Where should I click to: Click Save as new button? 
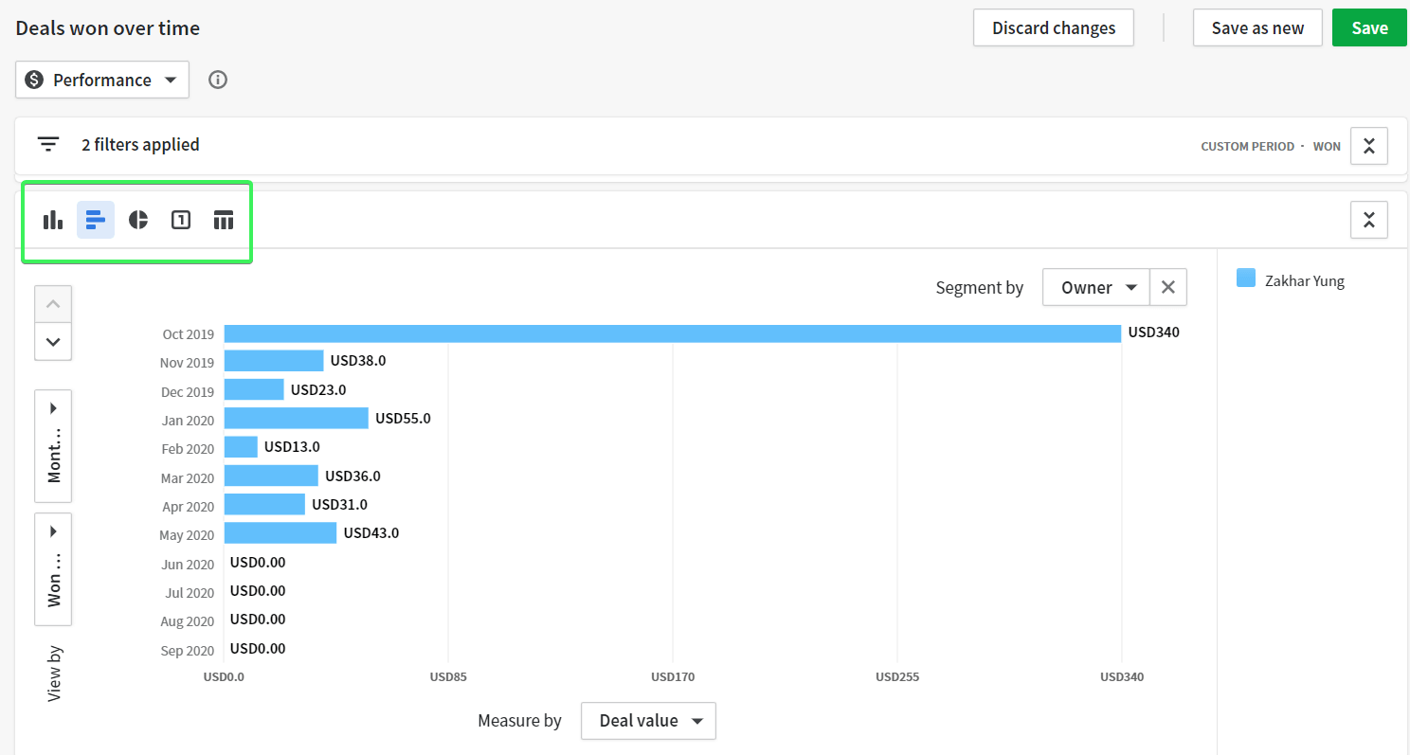point(1257,27)
